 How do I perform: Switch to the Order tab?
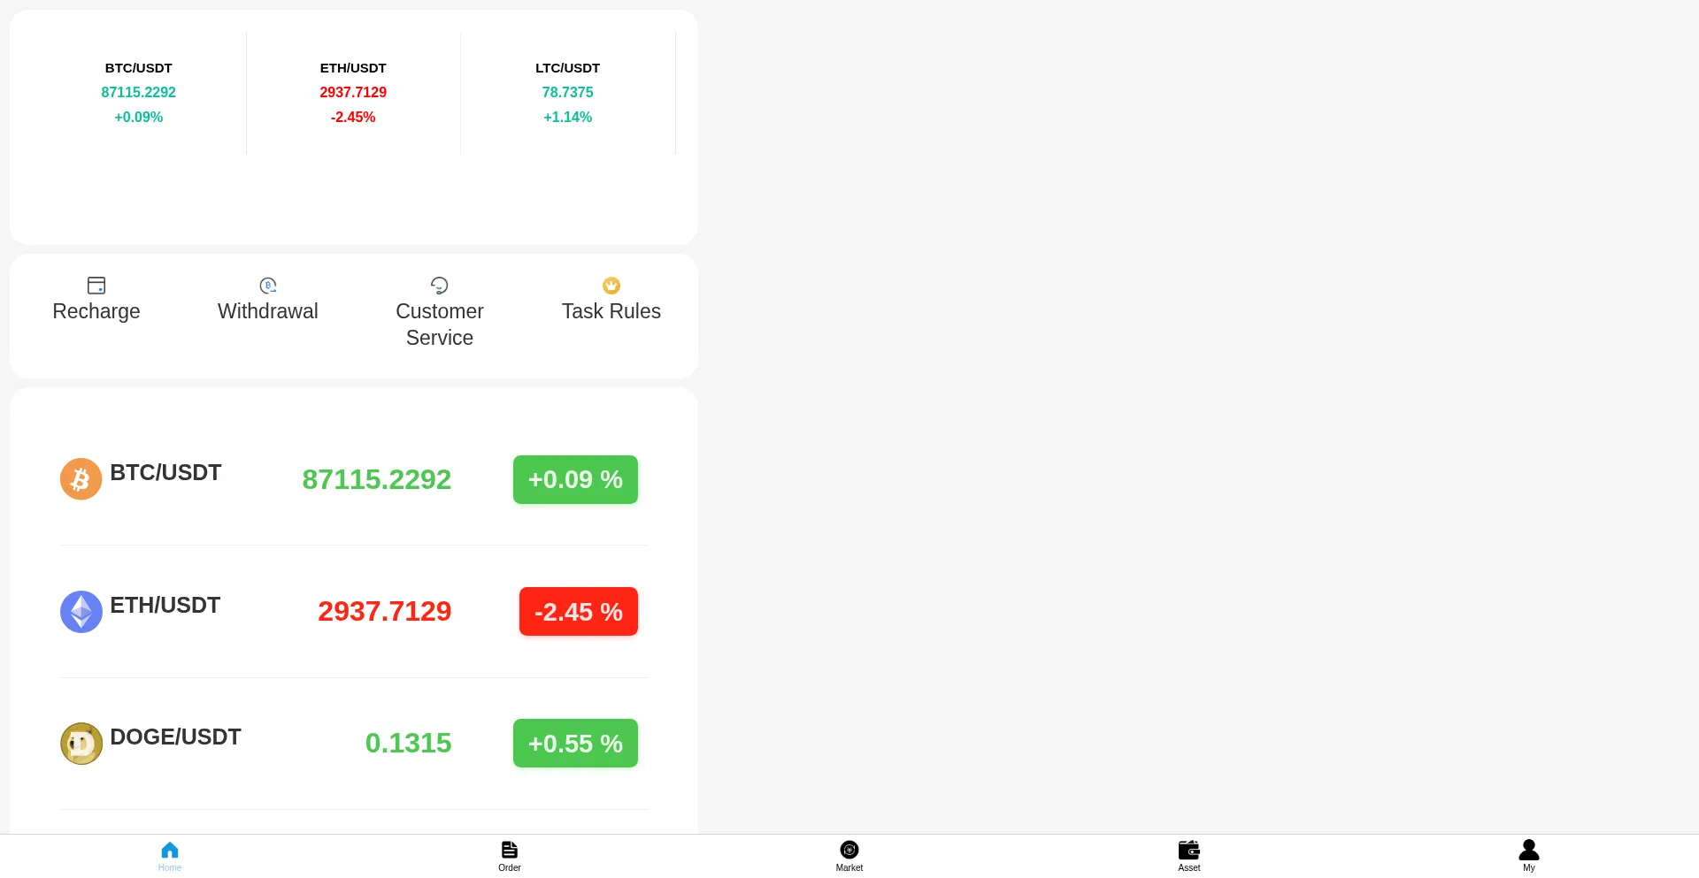pyautogui.click(x=509, y=854)
